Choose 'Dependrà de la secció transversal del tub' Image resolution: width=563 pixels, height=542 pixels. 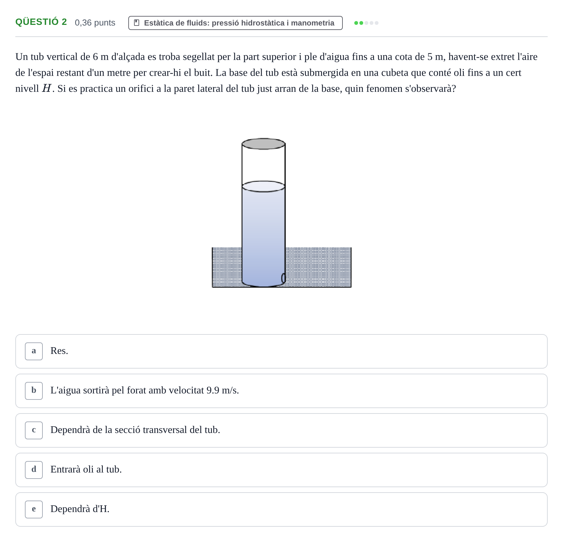click(281, 430)
